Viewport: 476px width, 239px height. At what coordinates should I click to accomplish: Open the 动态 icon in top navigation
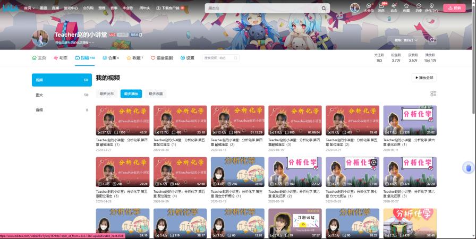[394, 7]
